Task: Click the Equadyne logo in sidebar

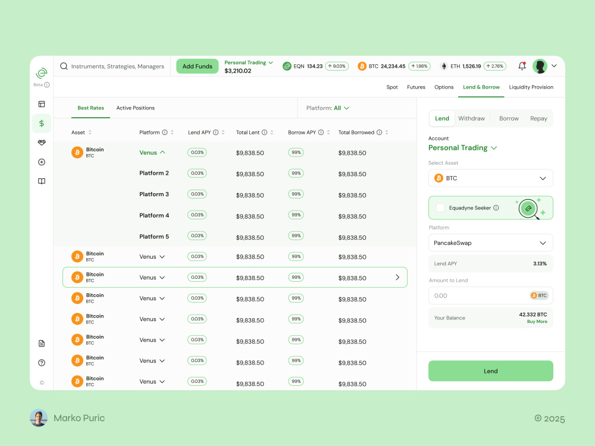Action: [42, 73]
